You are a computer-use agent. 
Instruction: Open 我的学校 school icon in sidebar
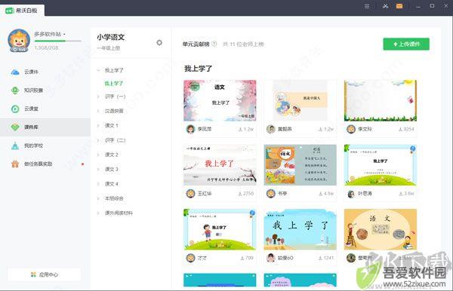(x=15, y=145)
